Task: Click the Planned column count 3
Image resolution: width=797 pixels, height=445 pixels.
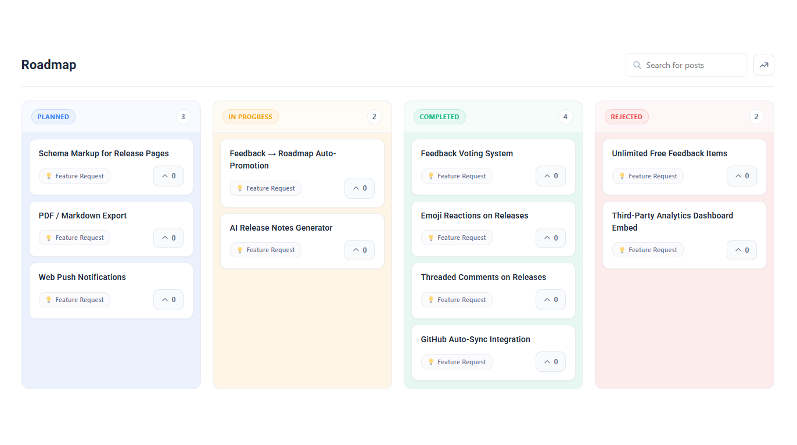Action: point(183,117)
